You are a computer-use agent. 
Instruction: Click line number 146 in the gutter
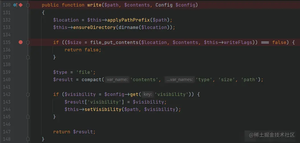(7, 124)
